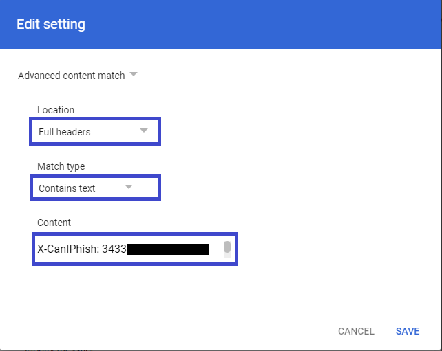Focus the Content text field with X-CanIPhish
The image size is (442, 351).
[x=135, y=249]
